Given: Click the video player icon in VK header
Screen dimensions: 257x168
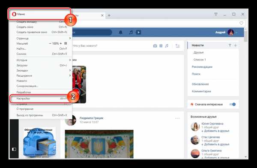Looking at the screenshot, I should [x=138, y=32].
